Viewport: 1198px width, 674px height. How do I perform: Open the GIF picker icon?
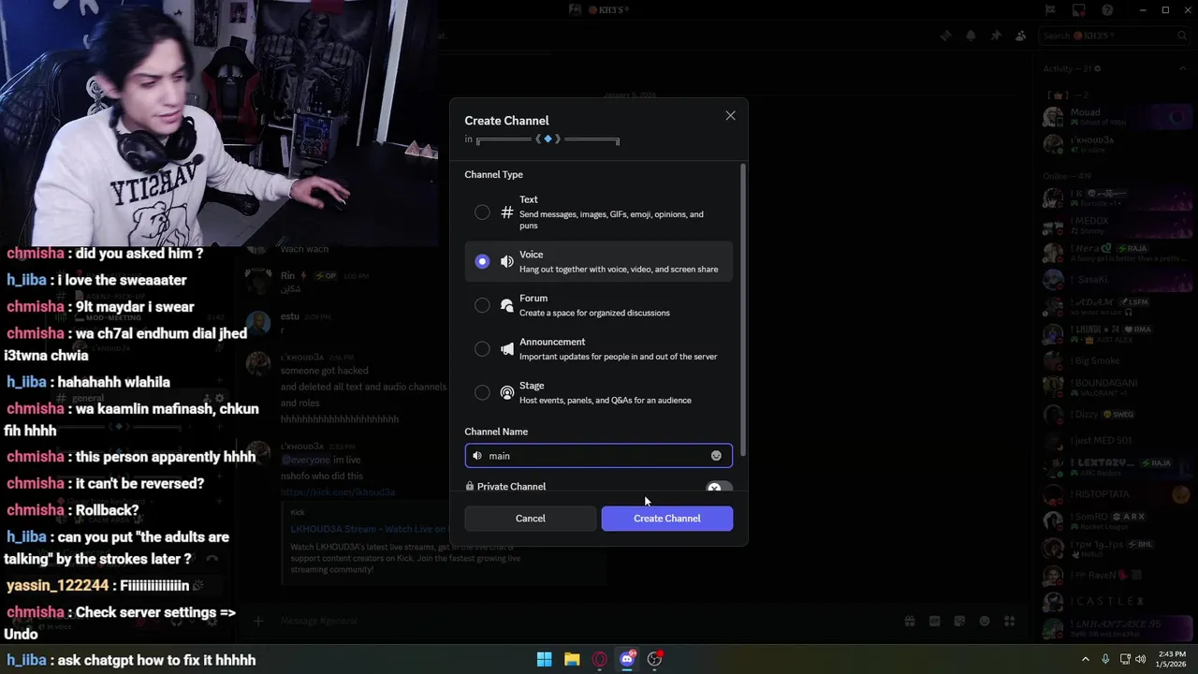[x=934, y=621]
